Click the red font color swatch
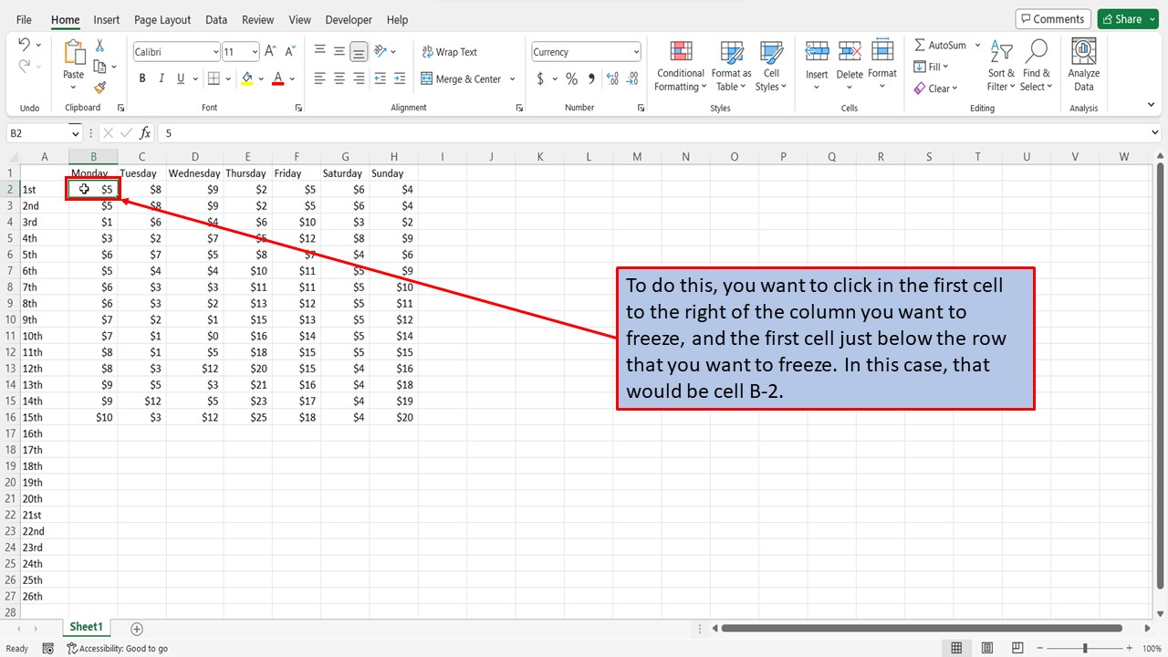Image resolution: width=1168 pixels, height=657 pixels. (x=277, y=78)
